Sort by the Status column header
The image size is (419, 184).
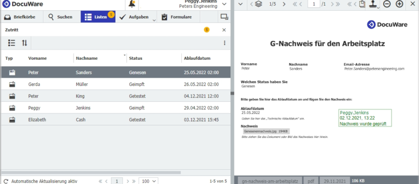[x=135, y=58]
